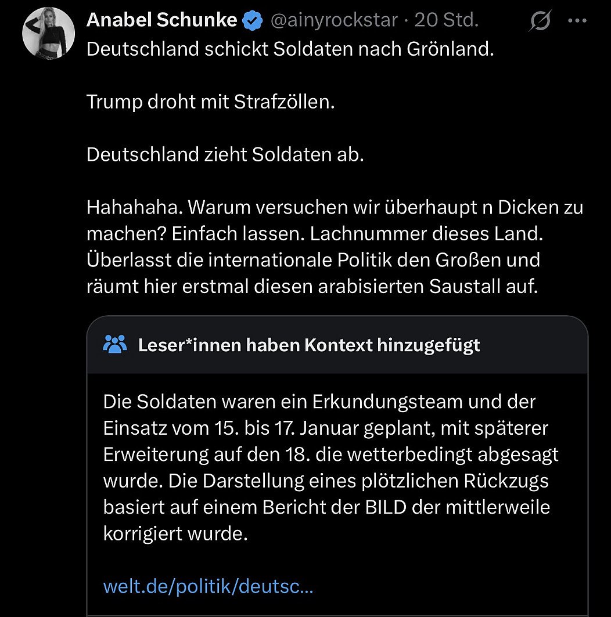The height and width of the screenshot is (617, 611).
Task: Click the Grok slashed-circle icon
Action: pos(540,21)
